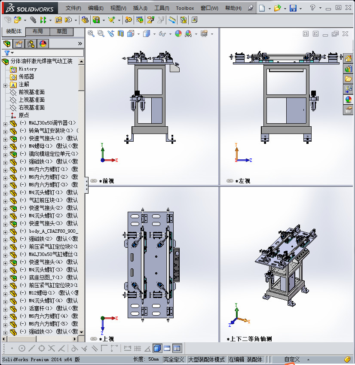Open the feature tree filter dropdown arrow
This screenshot has height=365, width=355.
pyautogui.click(x=12, y=53)
